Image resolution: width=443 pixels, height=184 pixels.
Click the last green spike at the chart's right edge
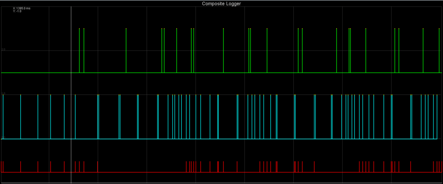click(439, 51)
